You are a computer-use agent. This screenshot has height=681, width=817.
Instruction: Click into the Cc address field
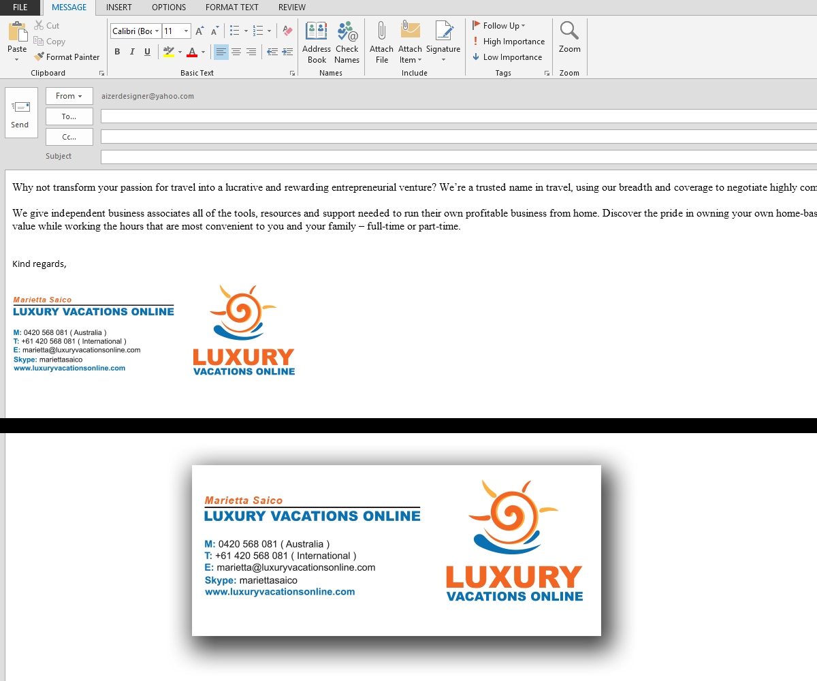(x=459, y=137)
